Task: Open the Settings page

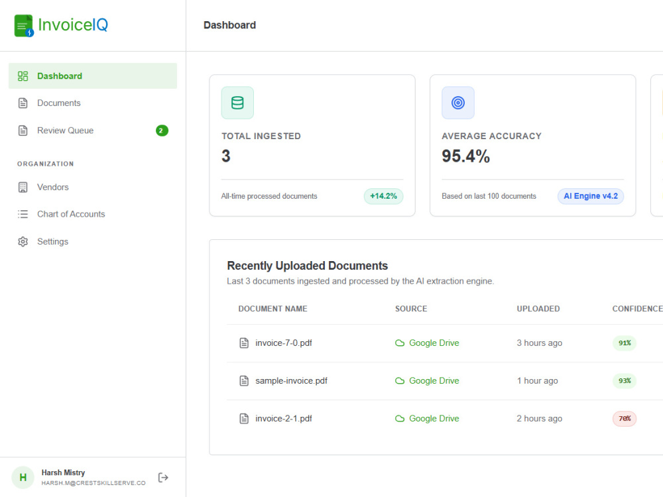Action: 93,242
